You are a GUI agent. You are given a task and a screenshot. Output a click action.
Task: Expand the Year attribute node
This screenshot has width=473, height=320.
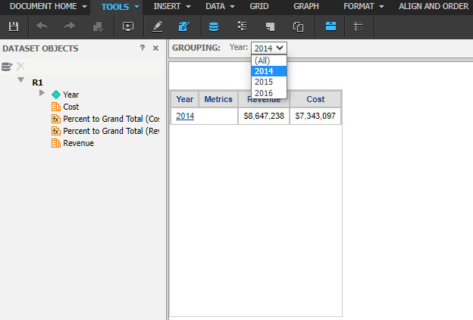[x=42, y=93]
